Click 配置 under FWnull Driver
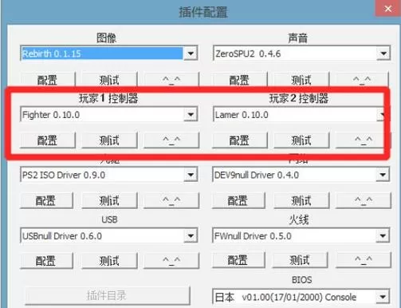 [x=238, y=260]
